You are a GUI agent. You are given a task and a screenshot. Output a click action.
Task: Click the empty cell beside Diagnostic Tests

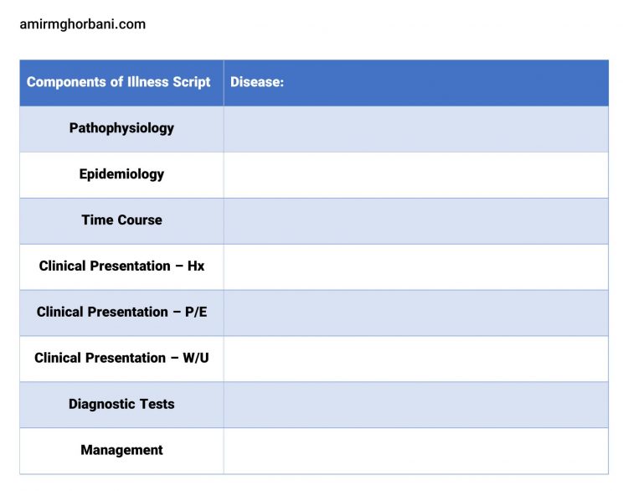click(x=415, y=405)
